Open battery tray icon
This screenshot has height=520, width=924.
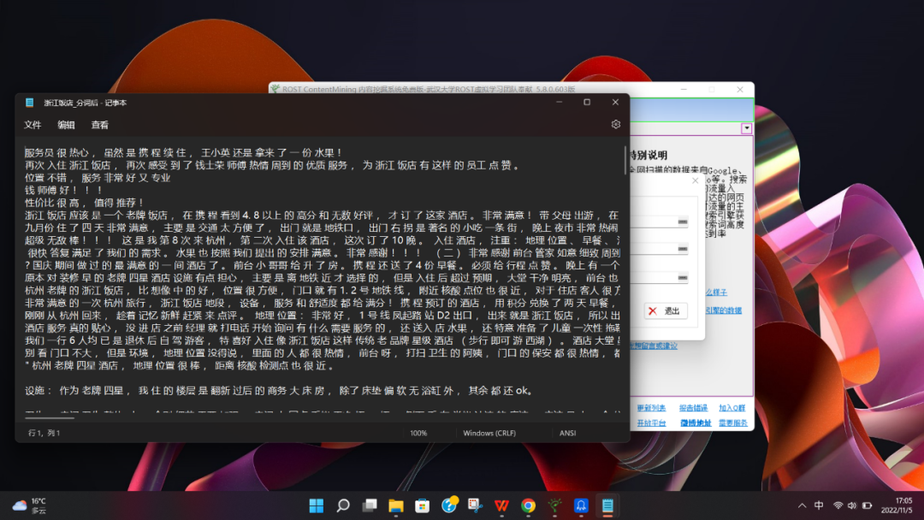(x=867, y=505)
